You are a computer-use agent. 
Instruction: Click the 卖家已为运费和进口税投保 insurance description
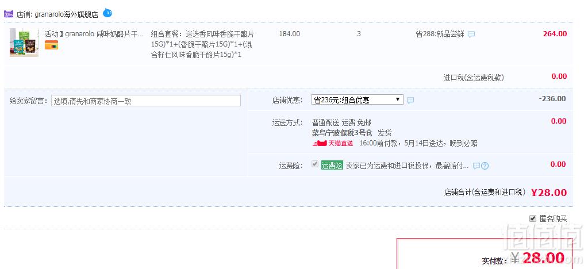[x=407, y=166]
